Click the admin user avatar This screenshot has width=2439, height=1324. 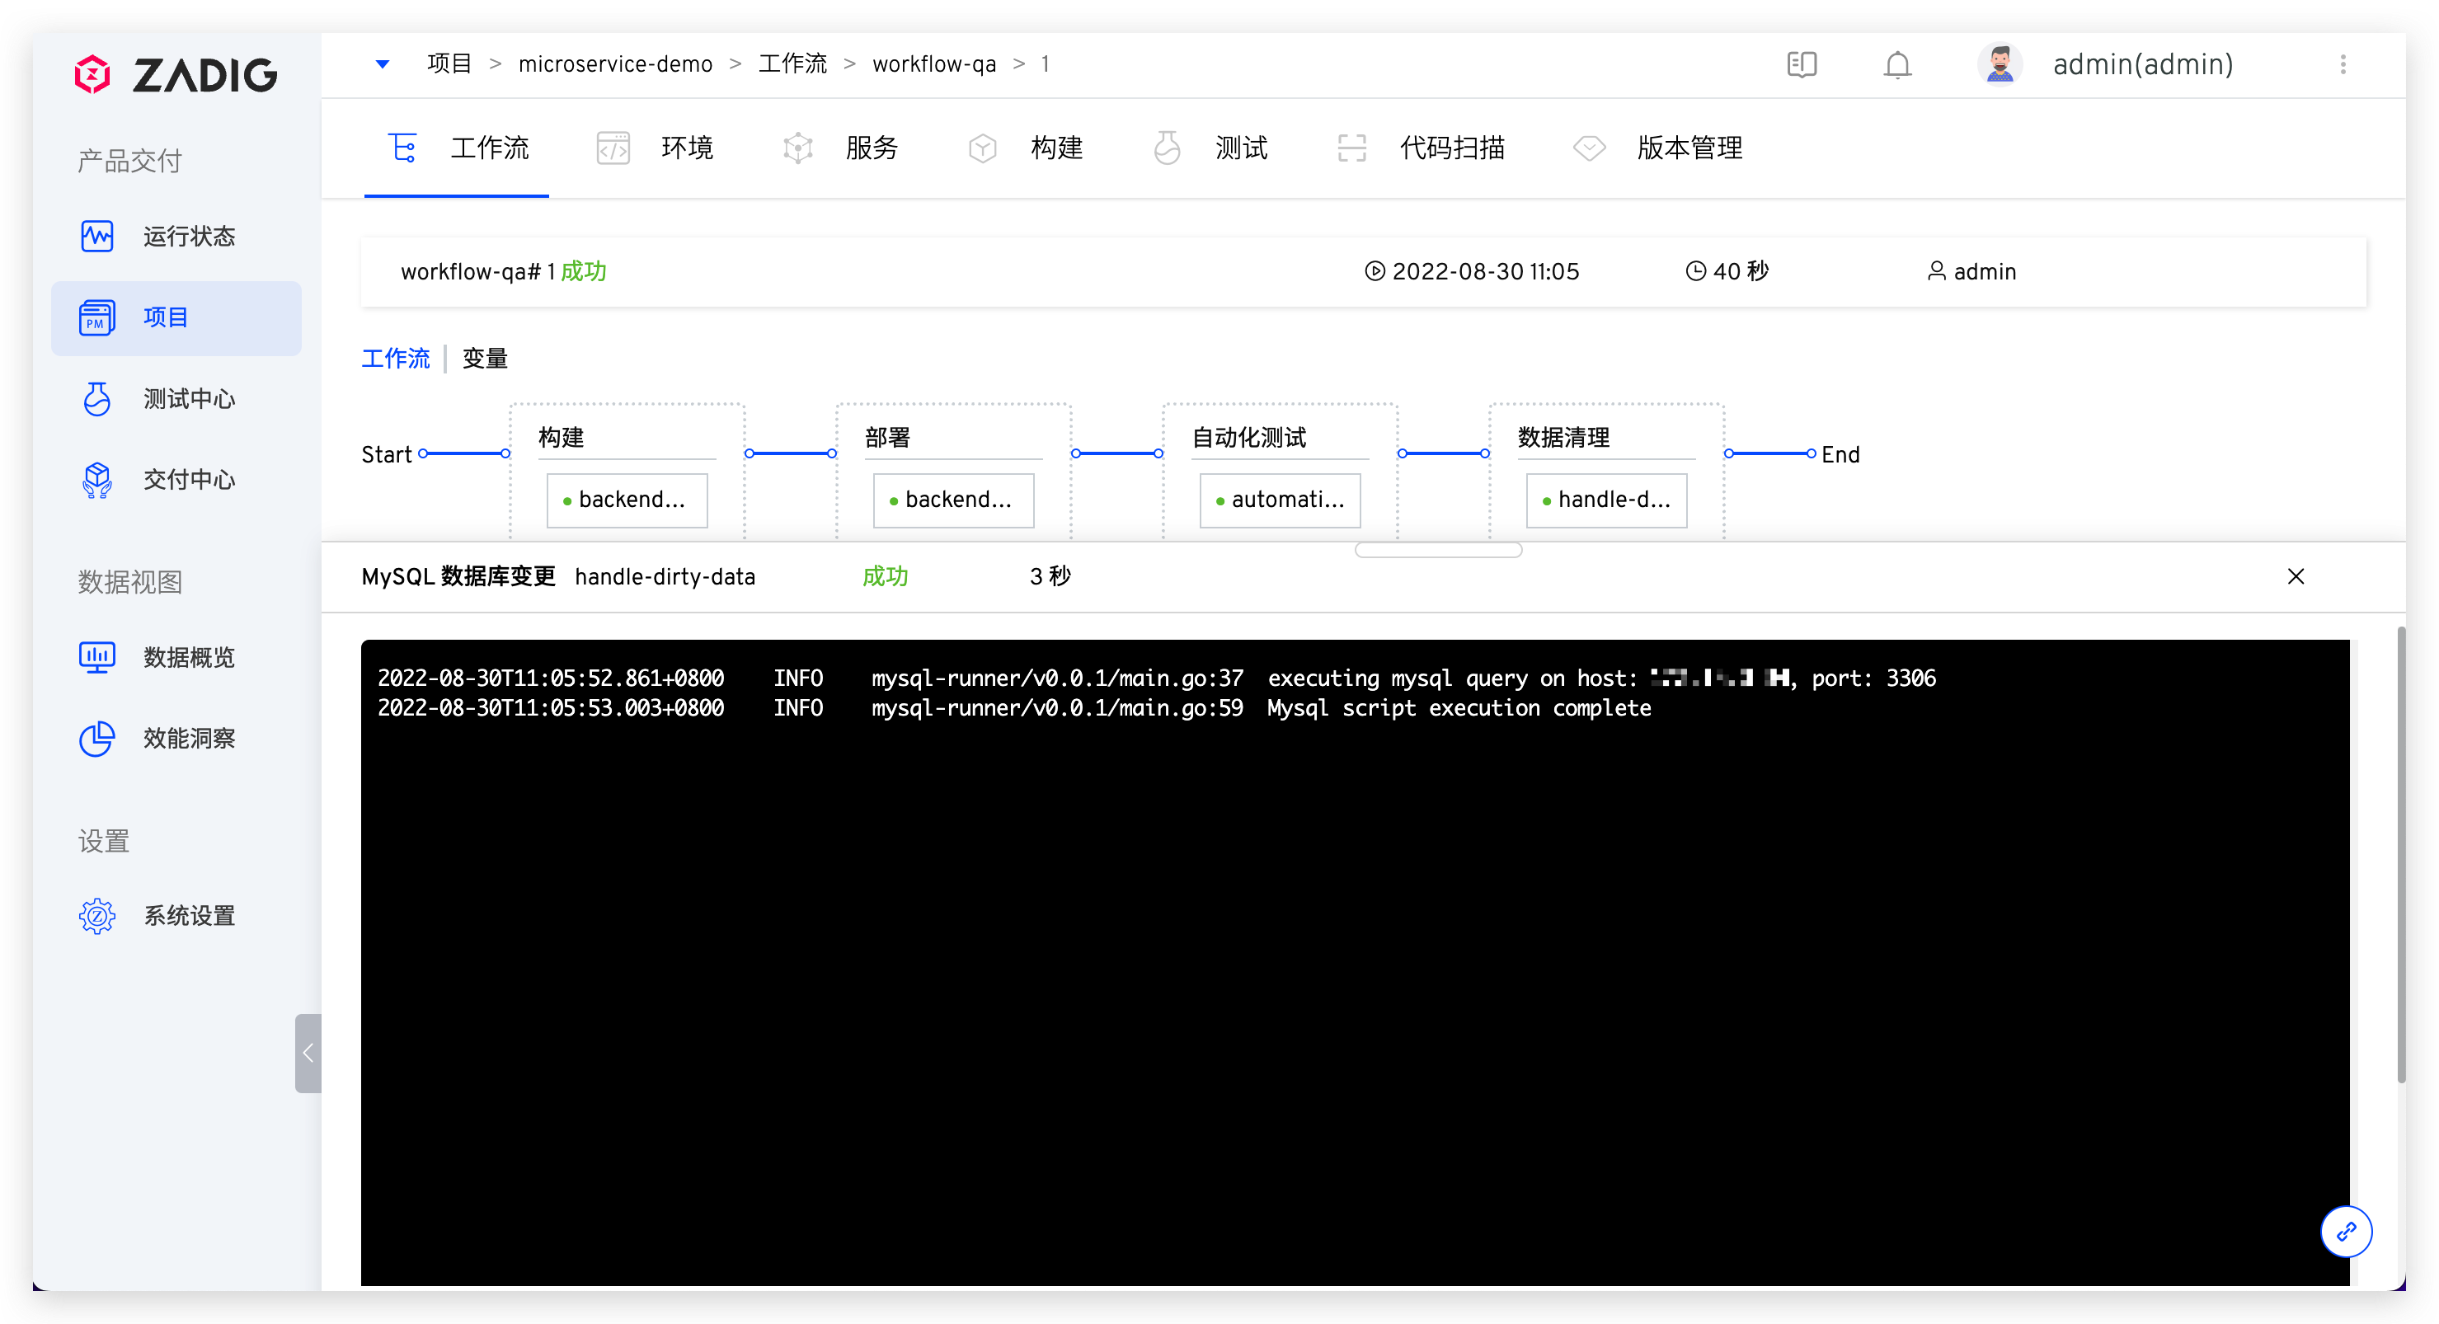pos(1999,64)
